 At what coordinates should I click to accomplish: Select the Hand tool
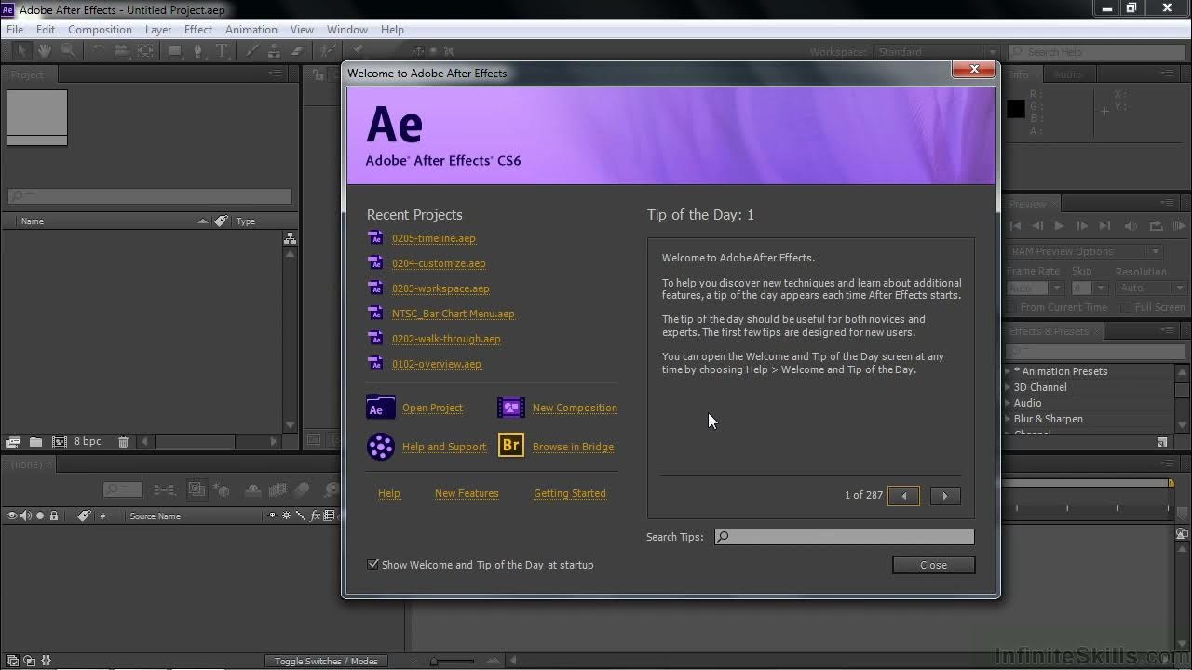(x=45, y=50)
